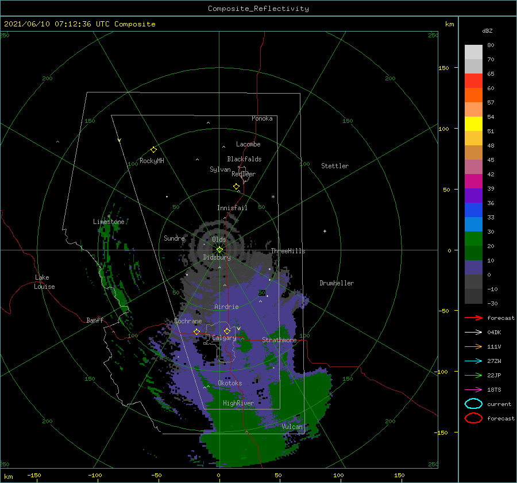Select the lightest gray 80 dBZ swatch
The width and height of the screenshot is (517, 483).
pos(473,52)
